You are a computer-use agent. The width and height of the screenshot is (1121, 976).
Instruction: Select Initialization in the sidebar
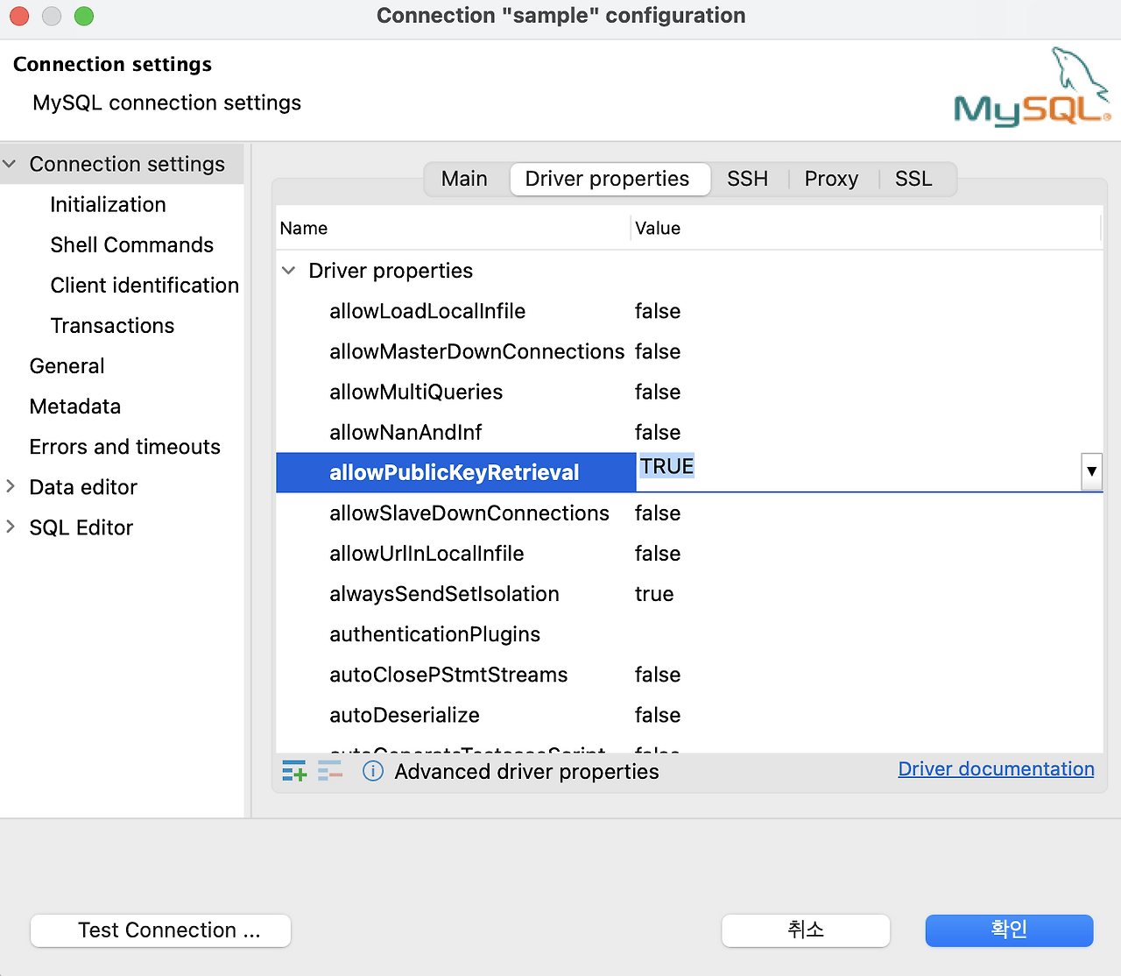(108, 204)
